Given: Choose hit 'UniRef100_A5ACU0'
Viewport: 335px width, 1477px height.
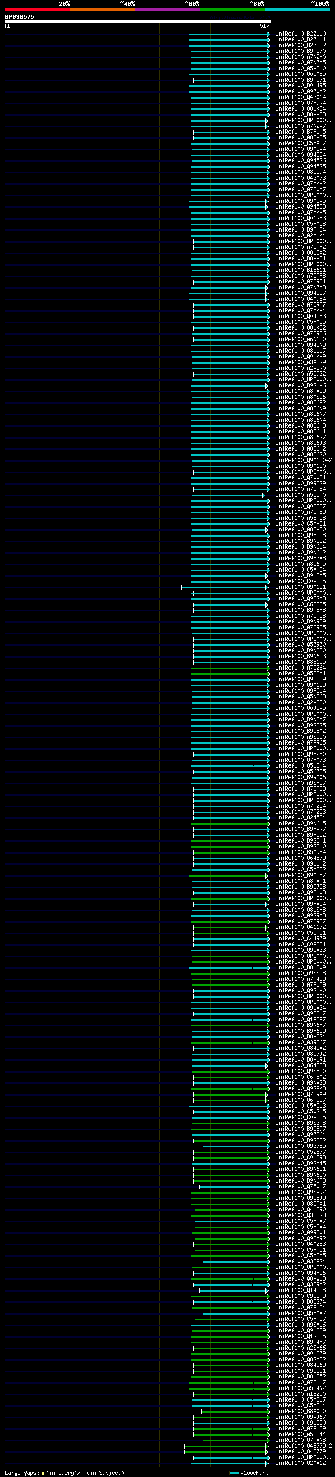Looking at the screenshot, I should [x=300, y=68].
